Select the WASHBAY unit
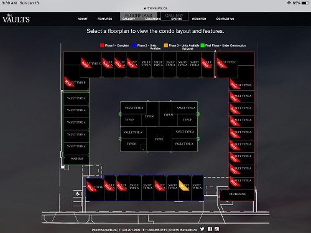Viewport: 311px width, 233px height. point(77,159)
